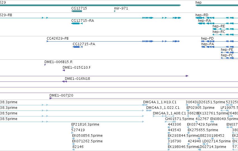Click the CG12715 gene arrow glyph

pos(77,11)
